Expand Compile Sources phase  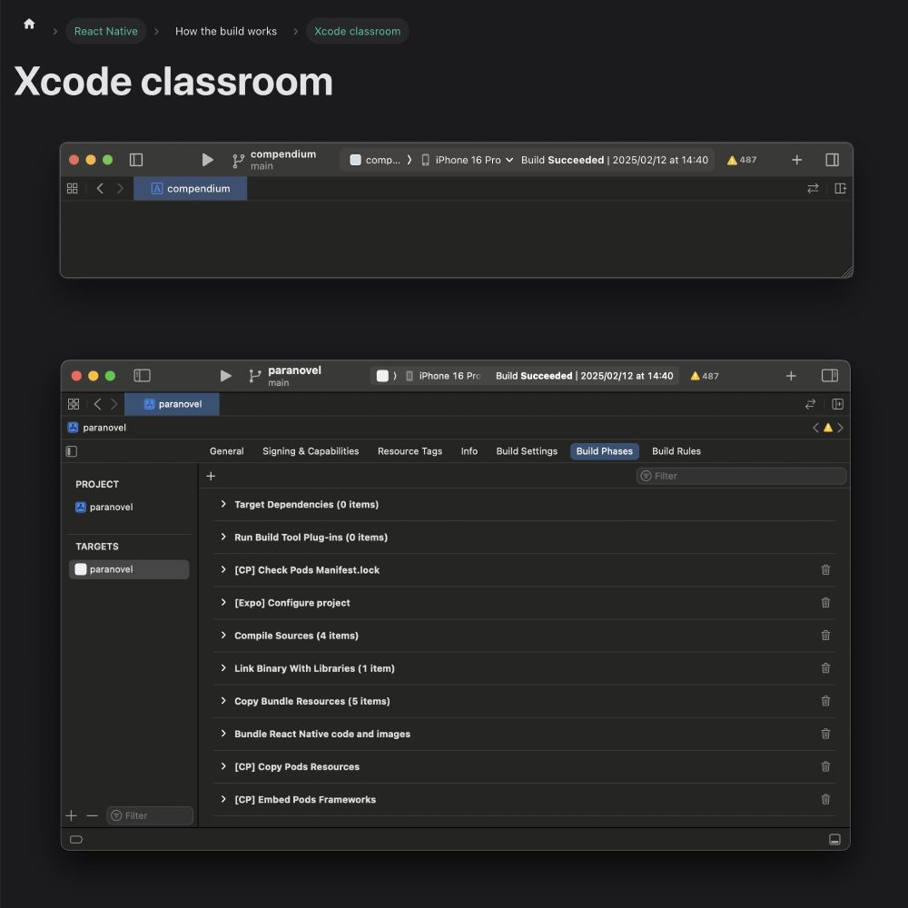[223, 636]
